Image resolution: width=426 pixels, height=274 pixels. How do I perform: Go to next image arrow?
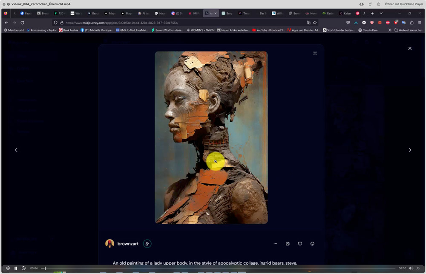(x=410, y=150)
